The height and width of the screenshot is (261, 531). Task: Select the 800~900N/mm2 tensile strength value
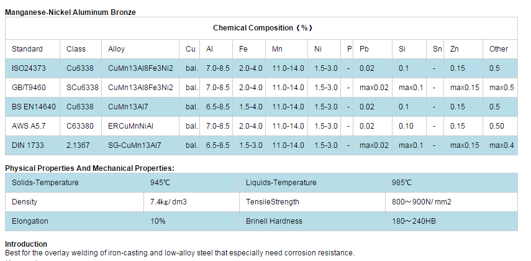click(x=422, y=202)
